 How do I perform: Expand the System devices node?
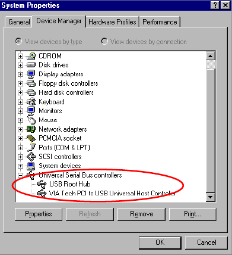coord(20,166)
